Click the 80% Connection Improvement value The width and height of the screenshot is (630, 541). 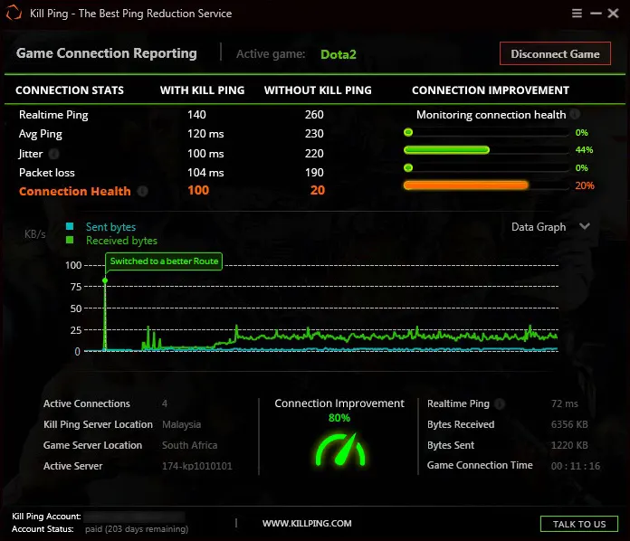pos(339,418)
